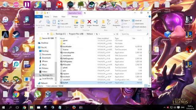The image size is (196, 110).
Task: Click the Paste button in the ribbon
Action: (x=54, y=23)
